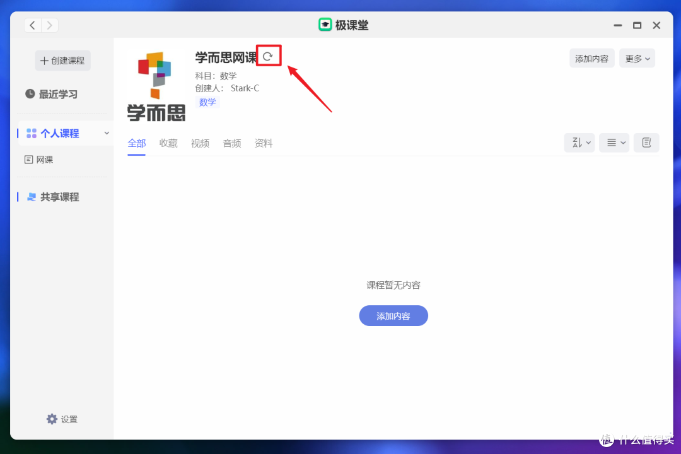681x454 pixels.
Task: Click the 学而思 course cover thumbnail
Action: (156, 86)
